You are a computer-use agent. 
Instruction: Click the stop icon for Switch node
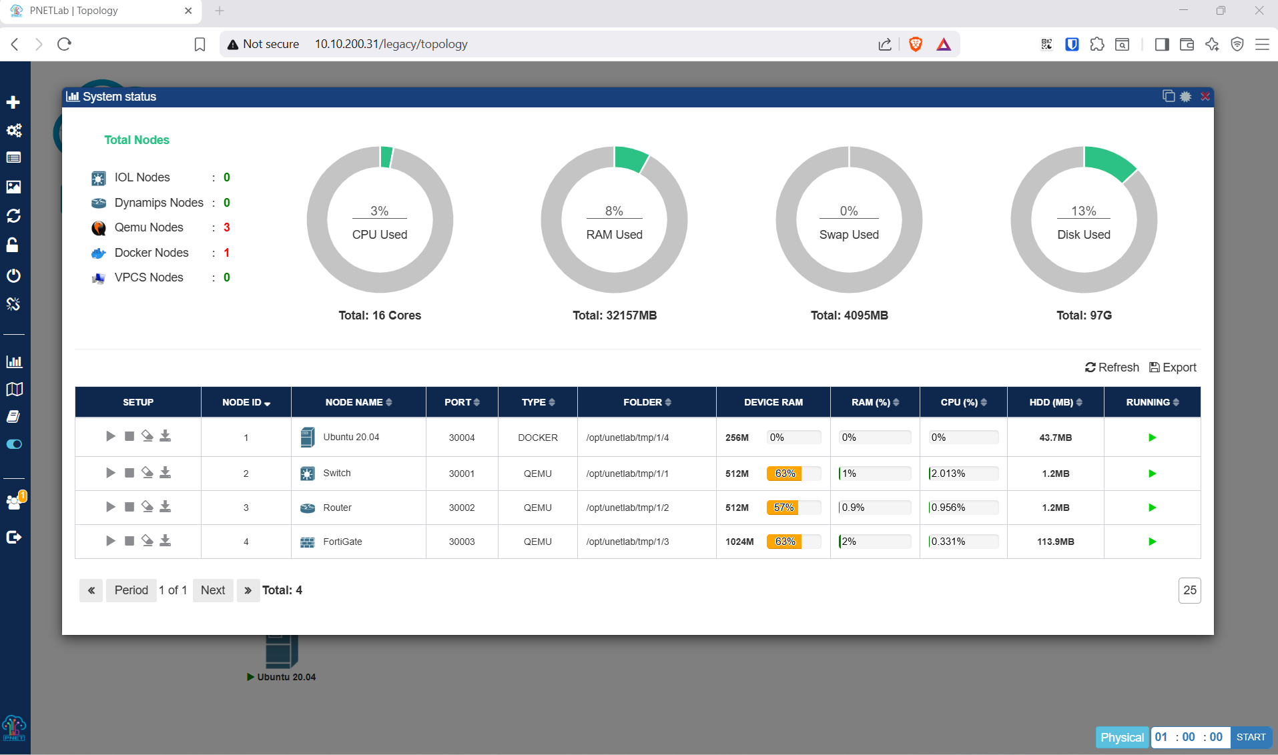click(129, 473)
